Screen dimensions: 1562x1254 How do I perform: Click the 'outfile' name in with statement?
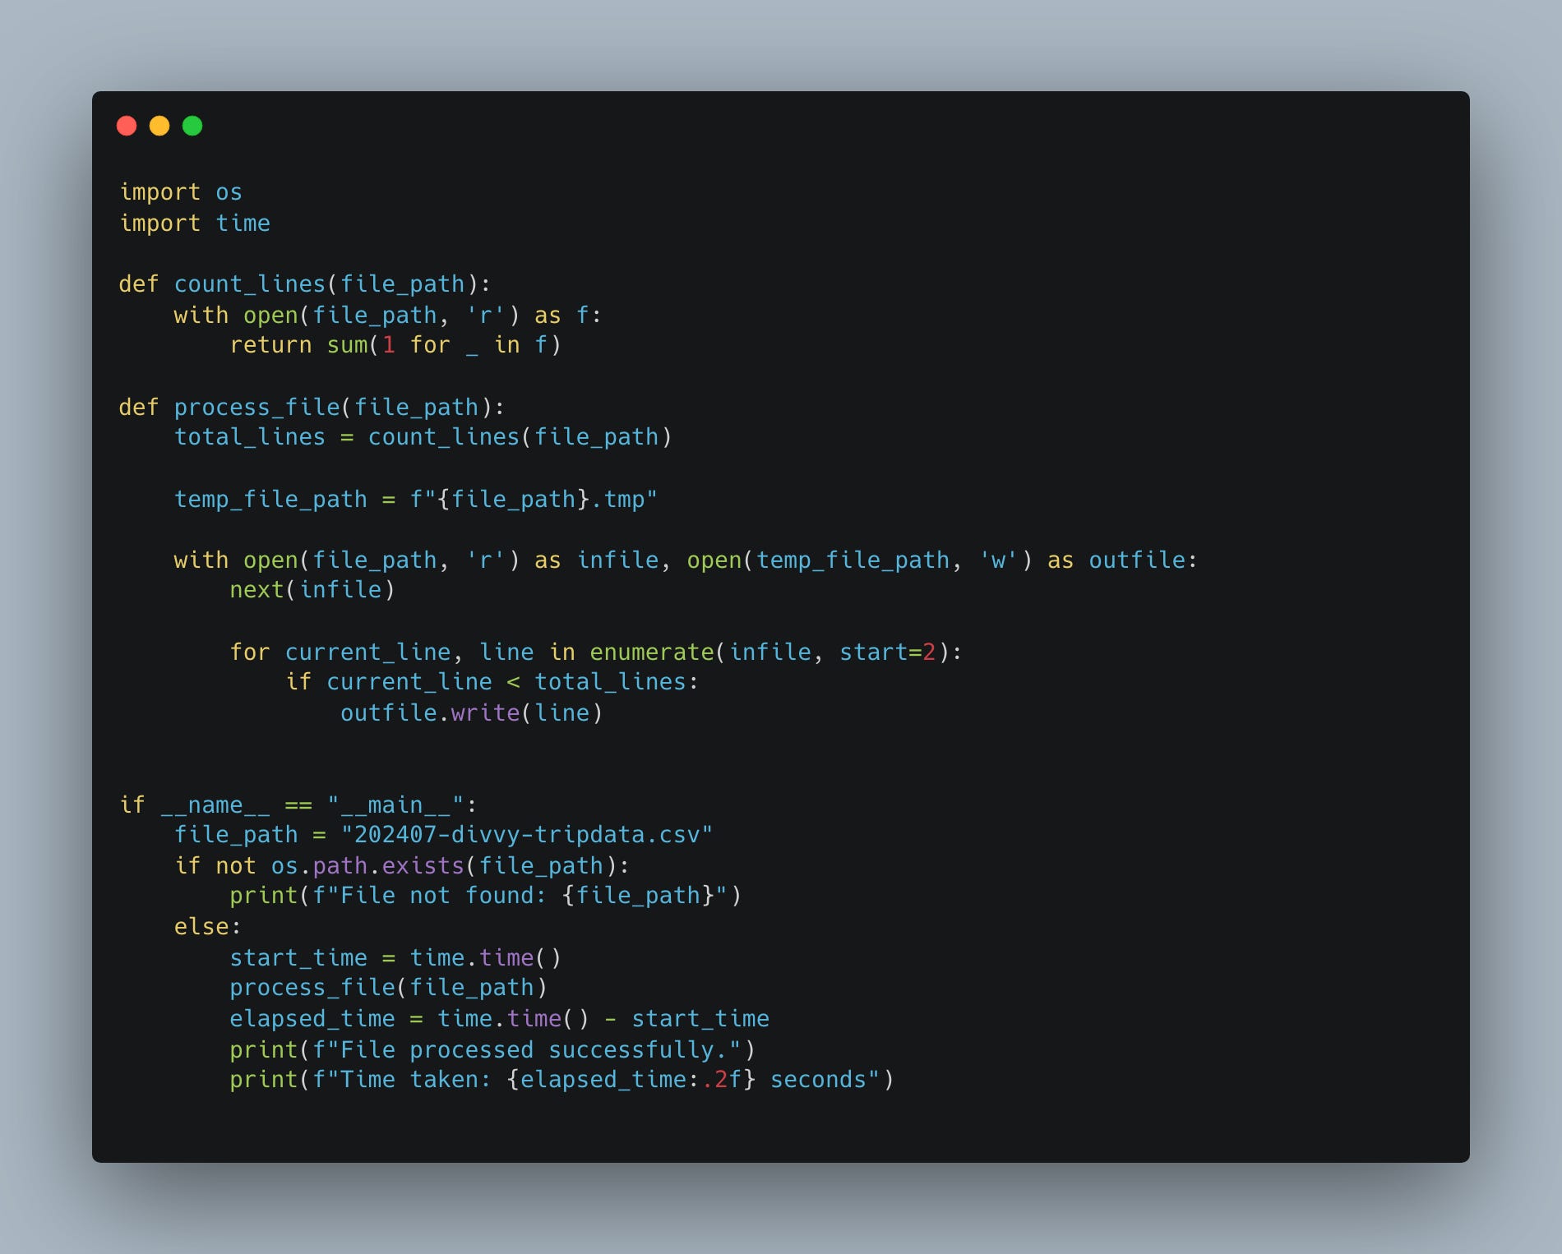pyautogui.click(x=1137, y=560)
